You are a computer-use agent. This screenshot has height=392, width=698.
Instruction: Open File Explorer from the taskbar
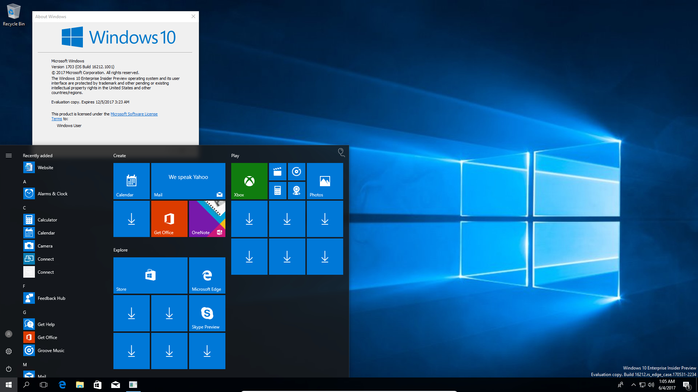(x=80, y=385)
